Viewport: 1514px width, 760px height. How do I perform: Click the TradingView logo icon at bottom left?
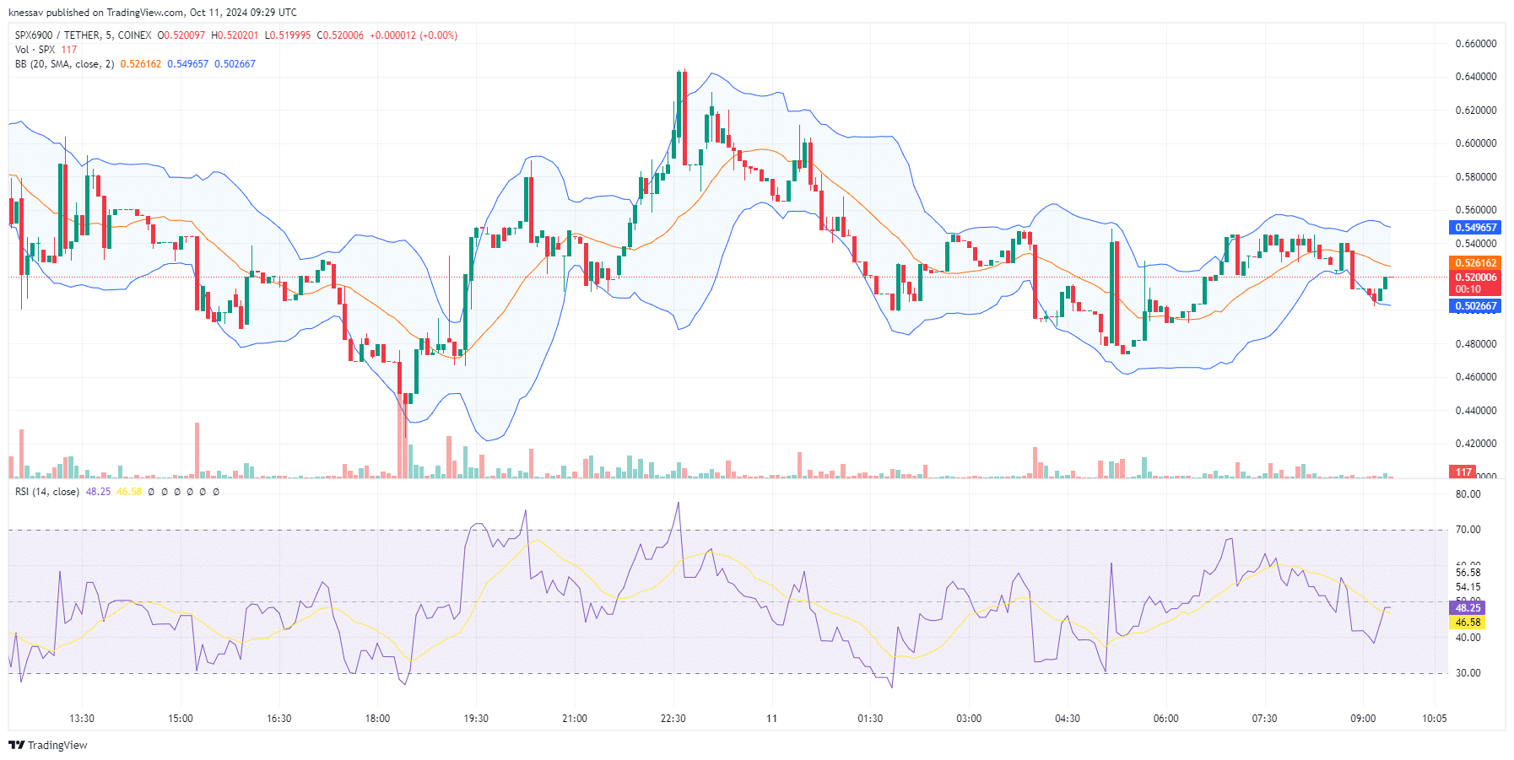(16, 745)
